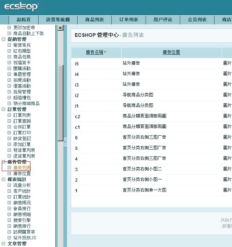Viewport: 232px width, 247px height.
Task: Open 銷售排行 in sidebar
Action: [22, 226]
